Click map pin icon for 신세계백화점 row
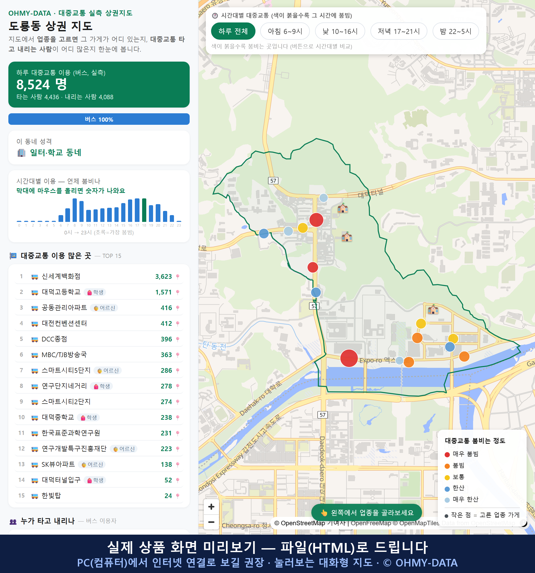 [x=178, y=277]
